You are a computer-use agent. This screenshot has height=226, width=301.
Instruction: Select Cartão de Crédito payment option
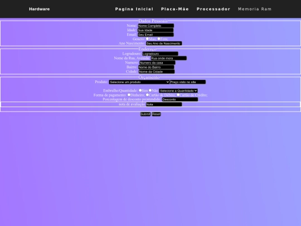pyautogui.click(x=178, y=95)
